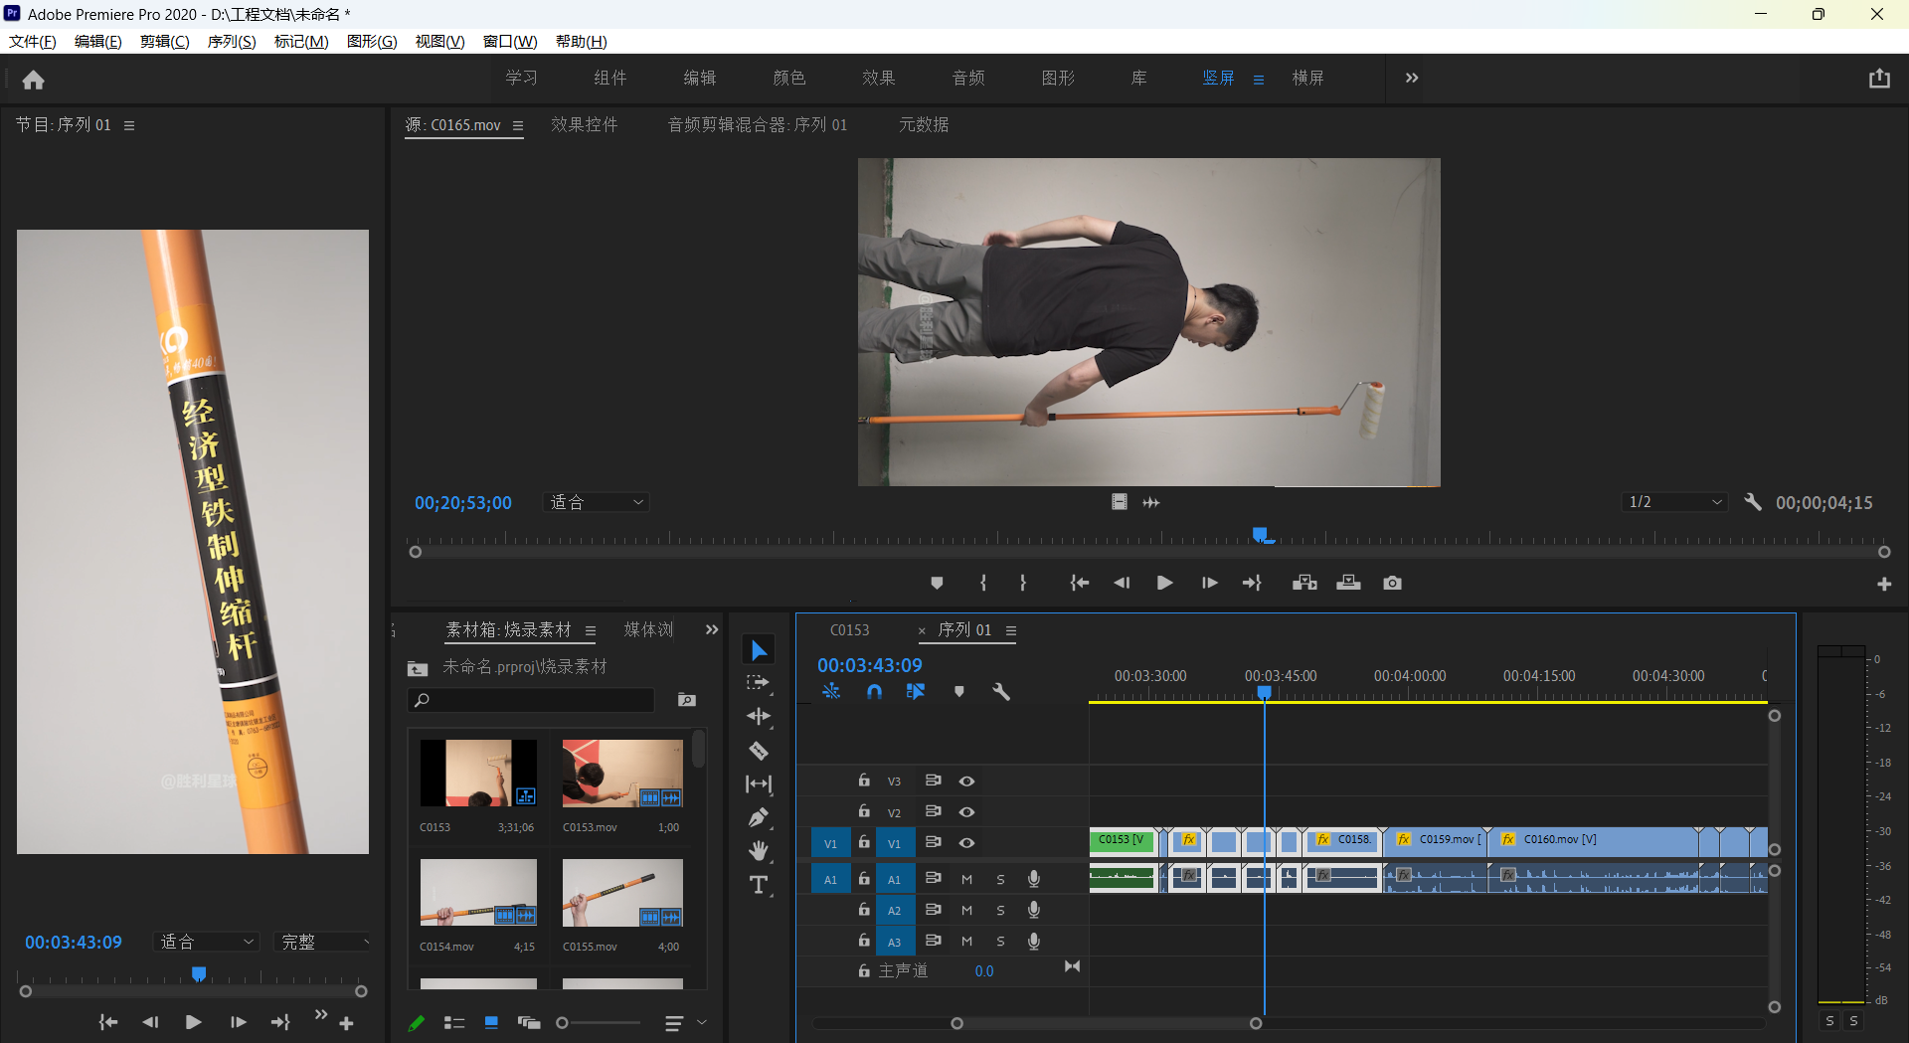Image resolution: width=1909 pixels, height=1043 pixels.
Task: Expand the workspace overflow chevrons
Action: pos(1411,78)
